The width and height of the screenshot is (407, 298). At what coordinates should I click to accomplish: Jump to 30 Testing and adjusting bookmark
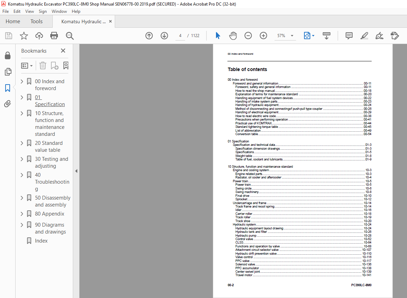[x=51, y=163]
